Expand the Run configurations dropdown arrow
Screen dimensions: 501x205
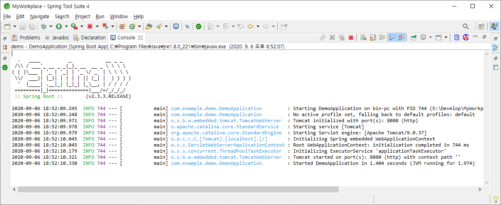(x=66, y=26)
